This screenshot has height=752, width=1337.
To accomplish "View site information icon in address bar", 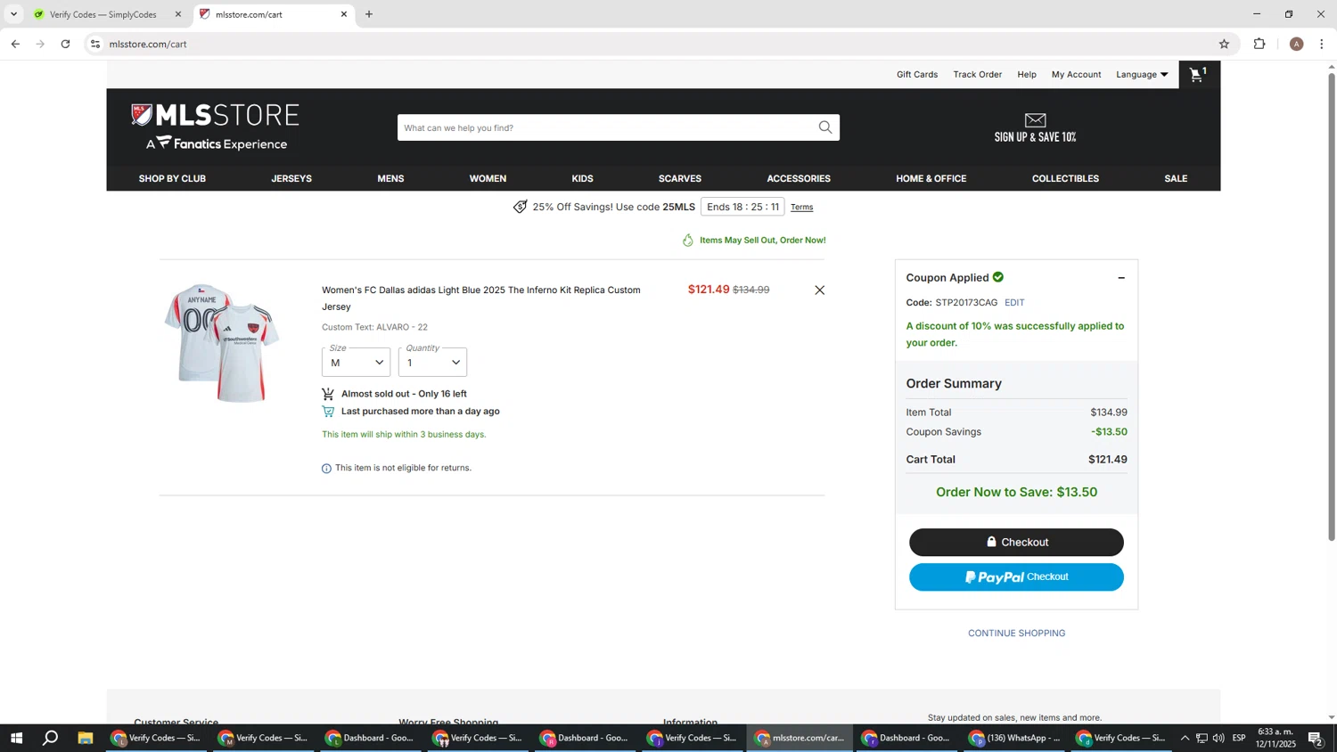I will [95, 44].
